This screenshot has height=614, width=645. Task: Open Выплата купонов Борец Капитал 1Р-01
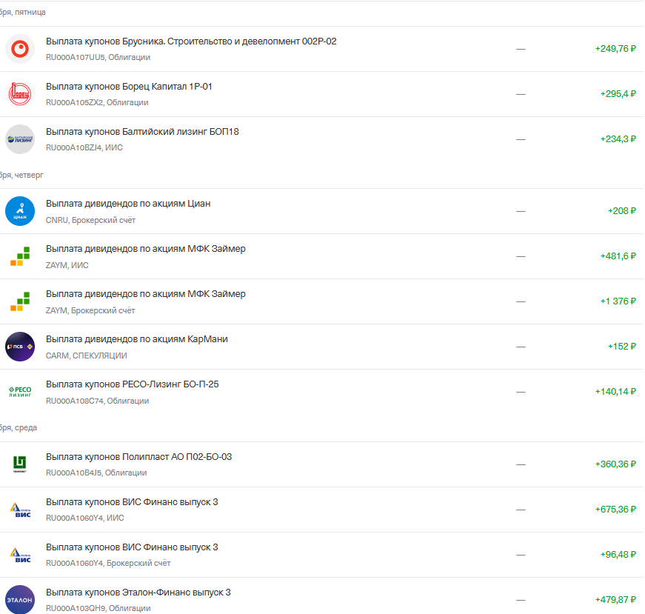click(x=129, y=87)
